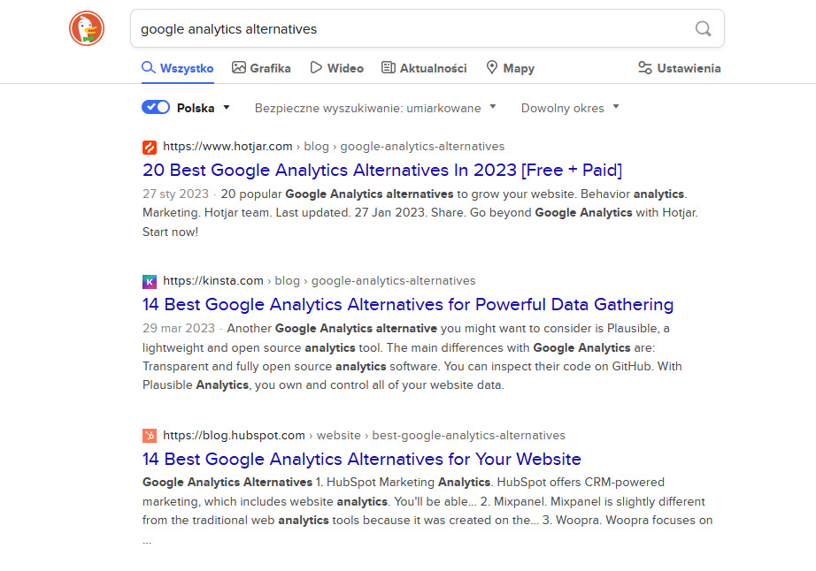The width and height of the screenshot is (816, 571).
Task: Open the Ustawienia settings menu
Action: point(679,68)
